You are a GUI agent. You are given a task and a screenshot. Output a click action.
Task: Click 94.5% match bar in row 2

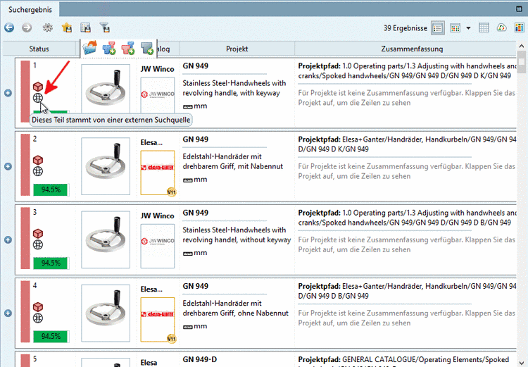51,189
